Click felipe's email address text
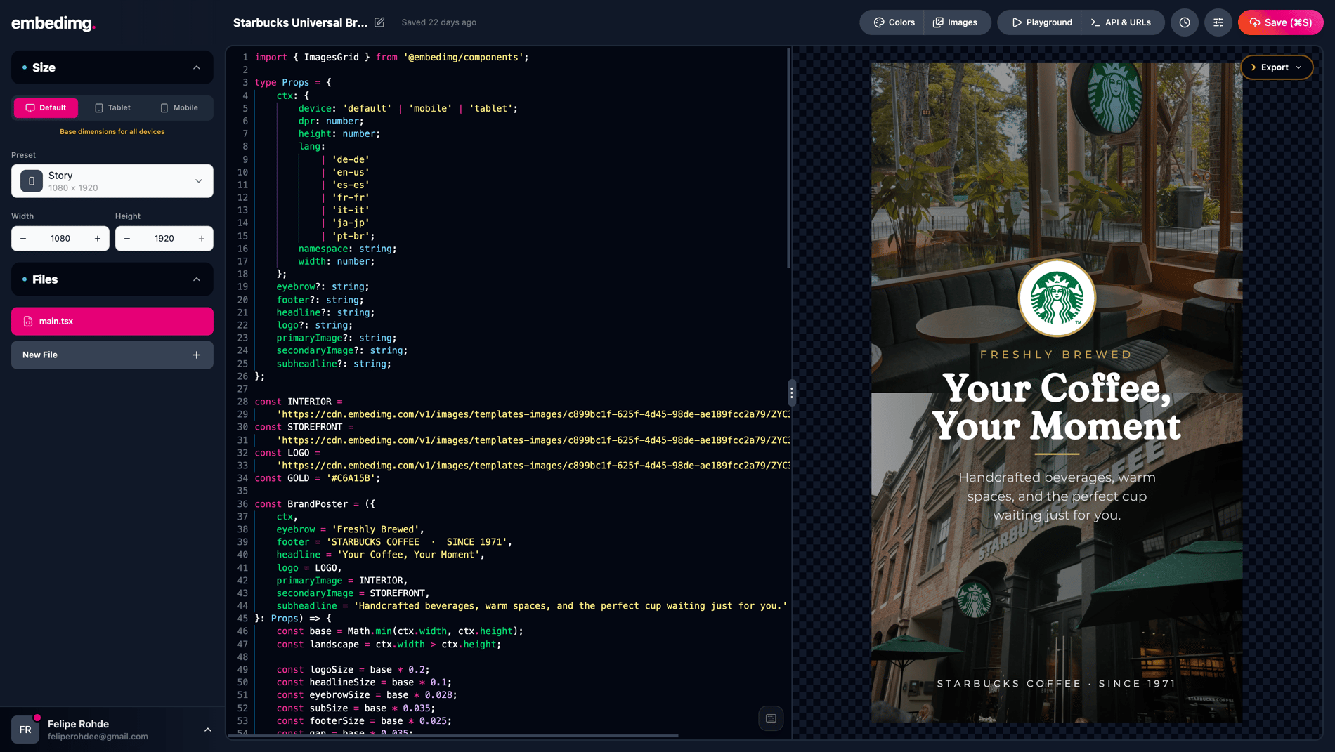The width and height of the screenshot is (1335, 752). 98,737
